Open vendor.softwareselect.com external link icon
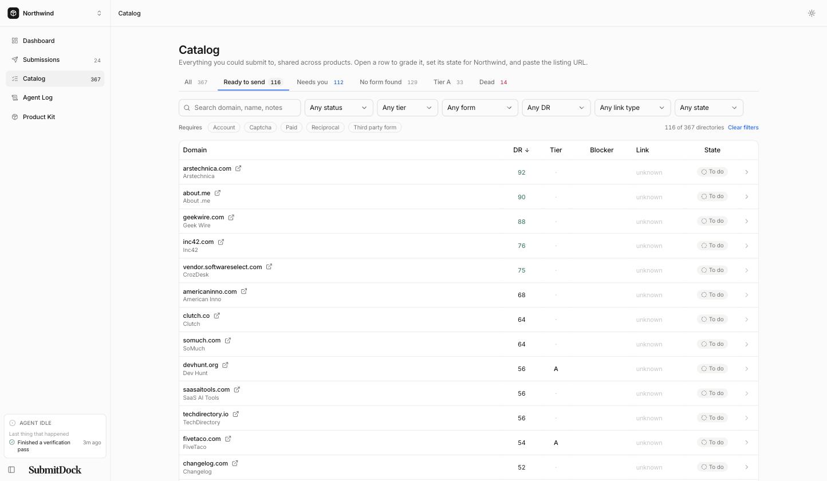This screenshot has width=827, height=481. [269, 267]
